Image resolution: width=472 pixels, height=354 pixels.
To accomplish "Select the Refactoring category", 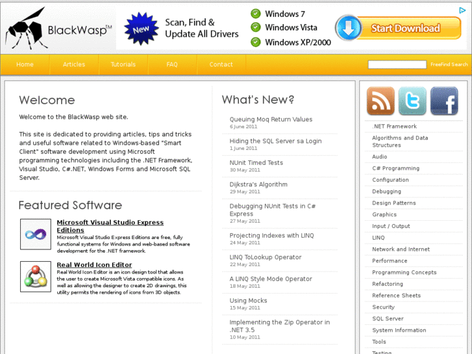I will click(388, 284).
